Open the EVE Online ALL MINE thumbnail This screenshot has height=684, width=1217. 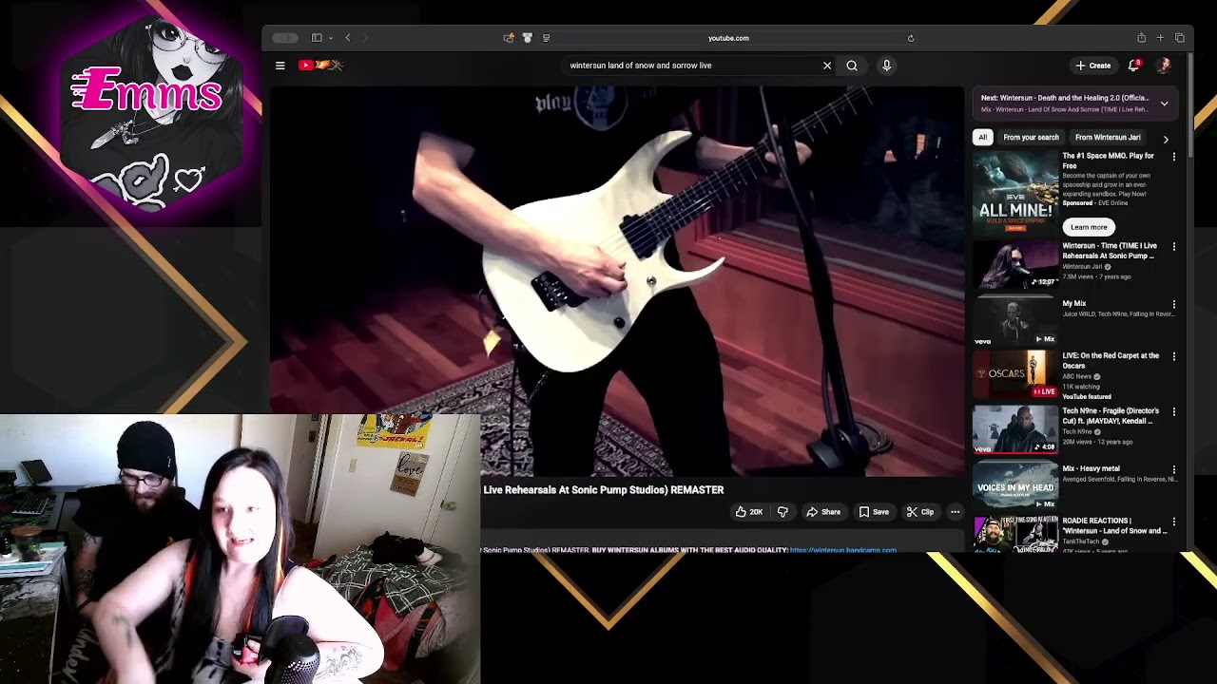click(1015, 194)
